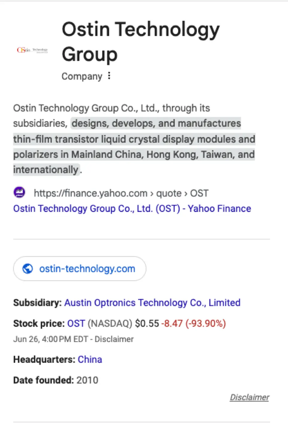Click the Ostin Technology logo thumbnail
The image size is (288, 423).
(x=32, y=50)
